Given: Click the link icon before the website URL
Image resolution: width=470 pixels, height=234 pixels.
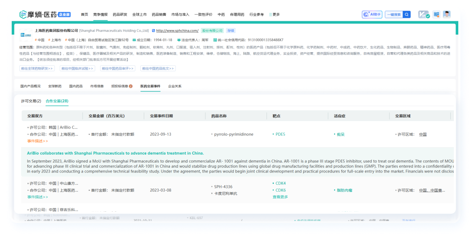Looking at the screenshot, I should click(153, 31).
